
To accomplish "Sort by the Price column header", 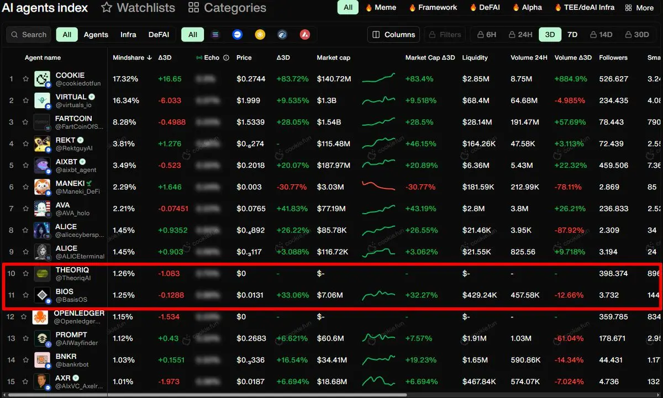I will [x=244, y=57].
